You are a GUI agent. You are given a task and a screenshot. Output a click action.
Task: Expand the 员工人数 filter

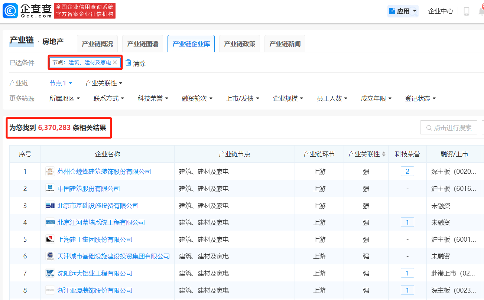click(x=332, y=98)
